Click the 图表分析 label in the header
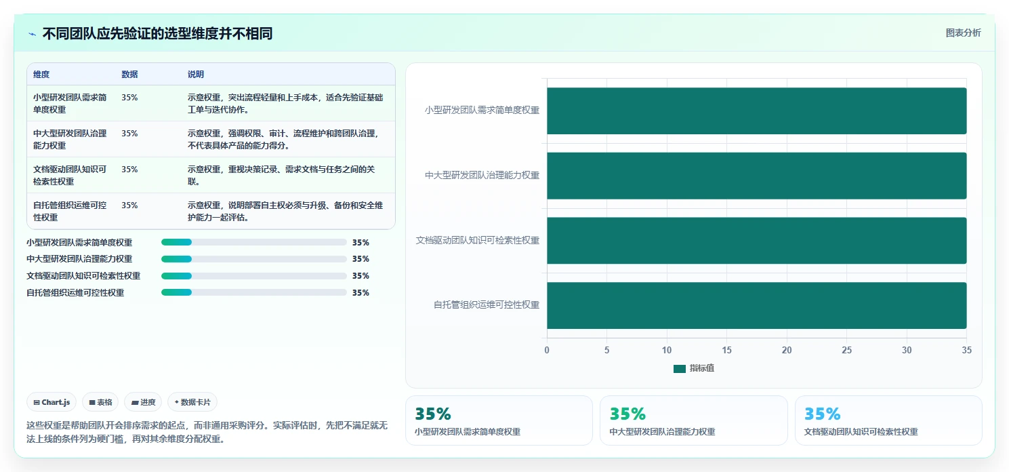1009x472 pixels. (x=963, y=33)
